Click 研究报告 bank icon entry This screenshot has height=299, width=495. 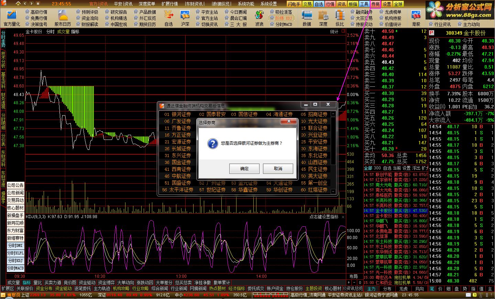point(116,12)
